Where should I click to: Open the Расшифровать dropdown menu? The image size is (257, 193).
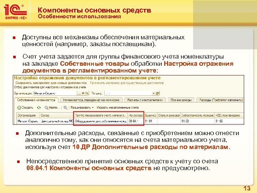point(82,108)
